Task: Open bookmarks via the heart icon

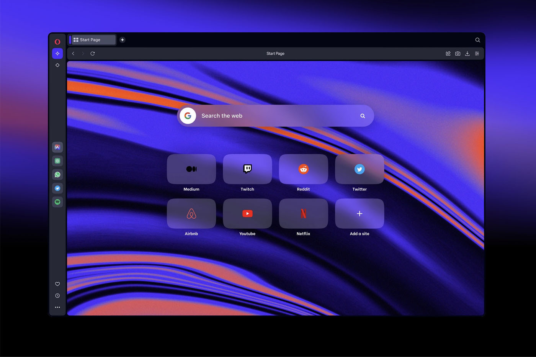Action: tap(57, 284)
